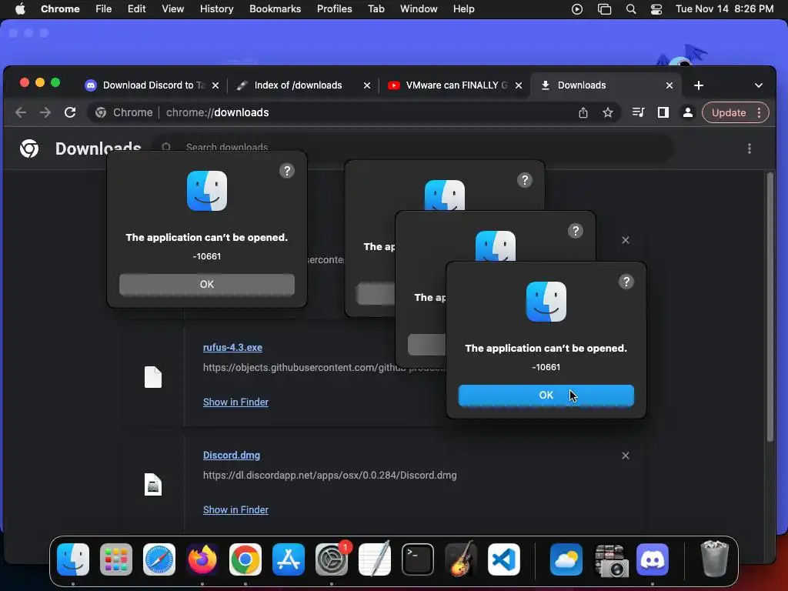Open Launchpad from the Dock

[x=116, y=559]
